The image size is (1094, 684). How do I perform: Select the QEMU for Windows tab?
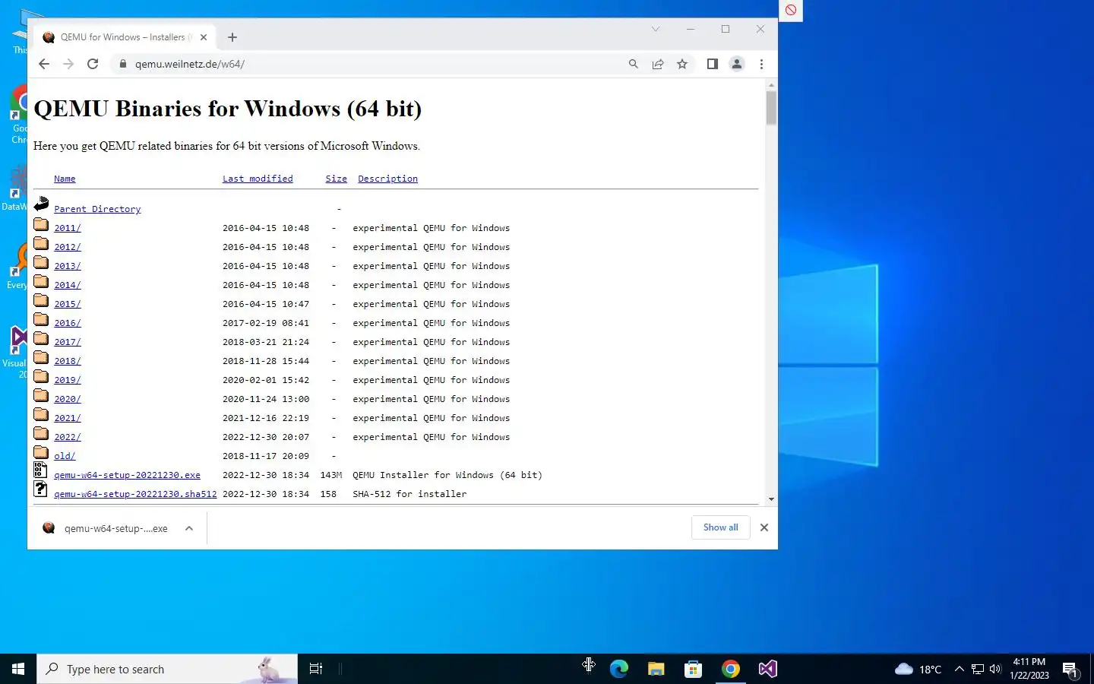click(x=125, y=37)
